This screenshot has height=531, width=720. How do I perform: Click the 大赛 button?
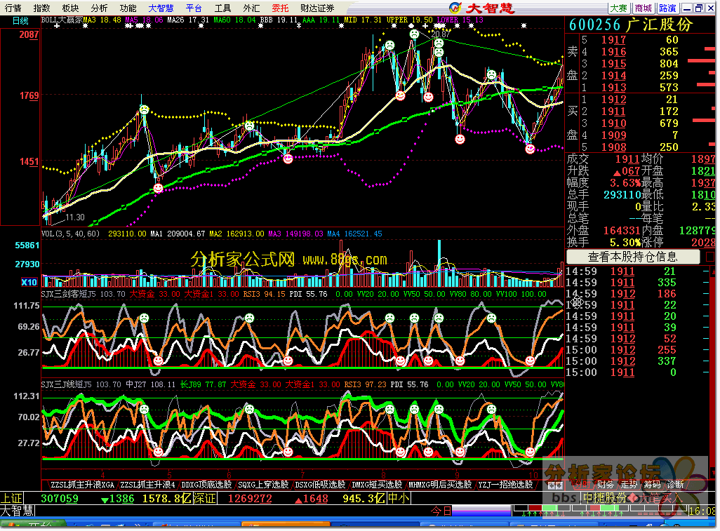618,8
